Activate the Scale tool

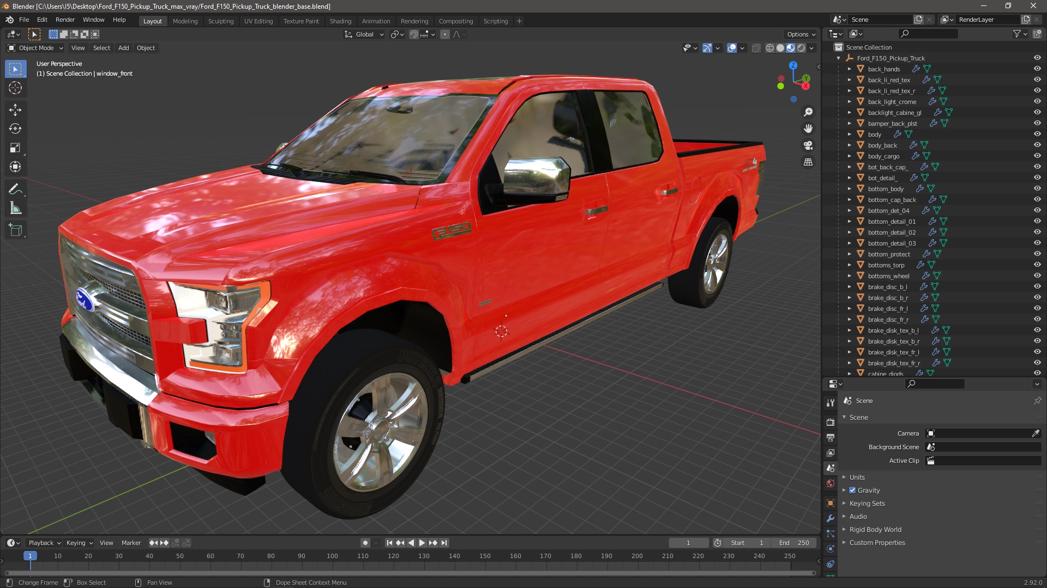pos(15,148)
